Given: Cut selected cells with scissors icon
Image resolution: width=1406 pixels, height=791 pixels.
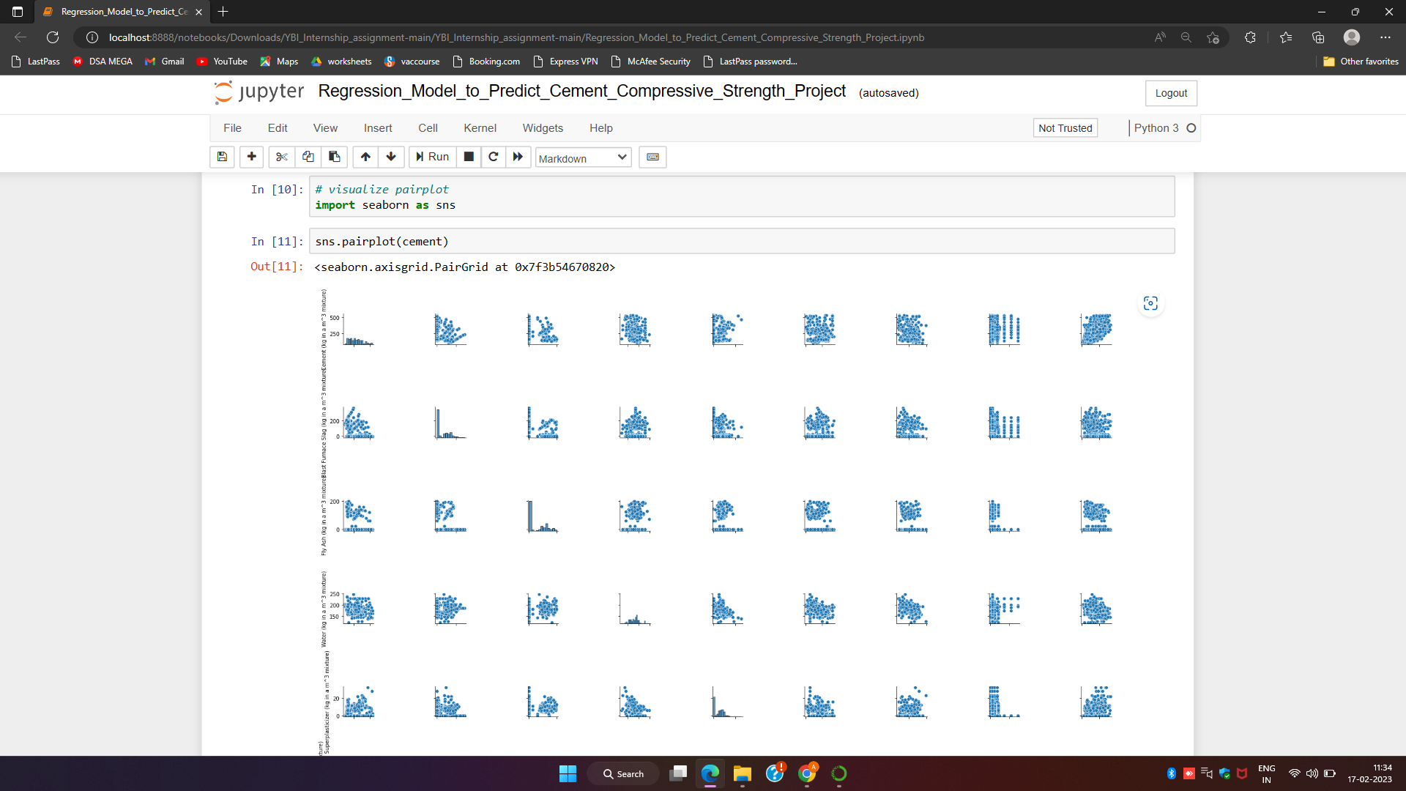Looking at the screenshot, I should pos(281,157).
